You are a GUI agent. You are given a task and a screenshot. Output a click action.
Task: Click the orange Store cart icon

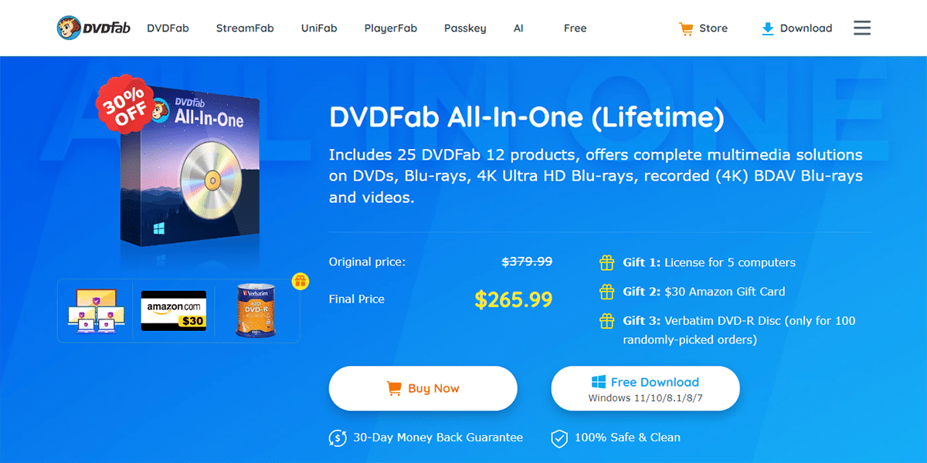685,29
